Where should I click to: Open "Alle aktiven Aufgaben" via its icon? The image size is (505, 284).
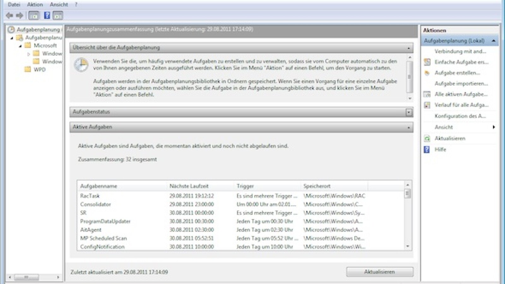427,94
